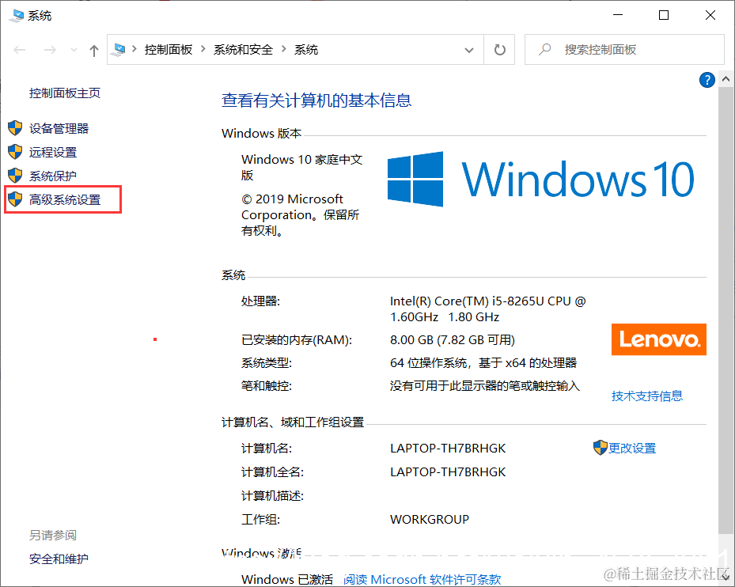Expand chevron after computer icon in breadcrumb

tap(134, 49)
